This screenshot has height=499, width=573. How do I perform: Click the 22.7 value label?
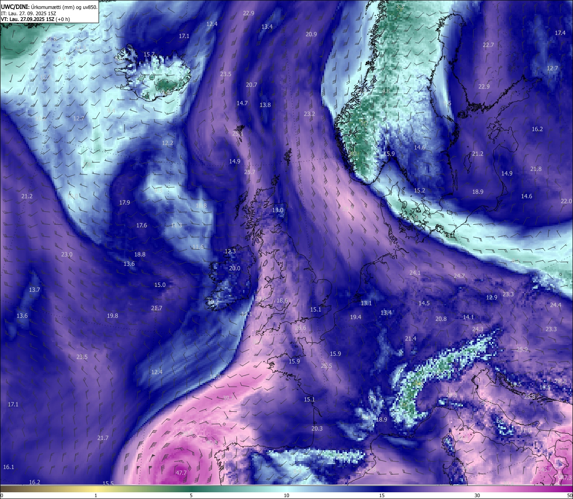488,45
